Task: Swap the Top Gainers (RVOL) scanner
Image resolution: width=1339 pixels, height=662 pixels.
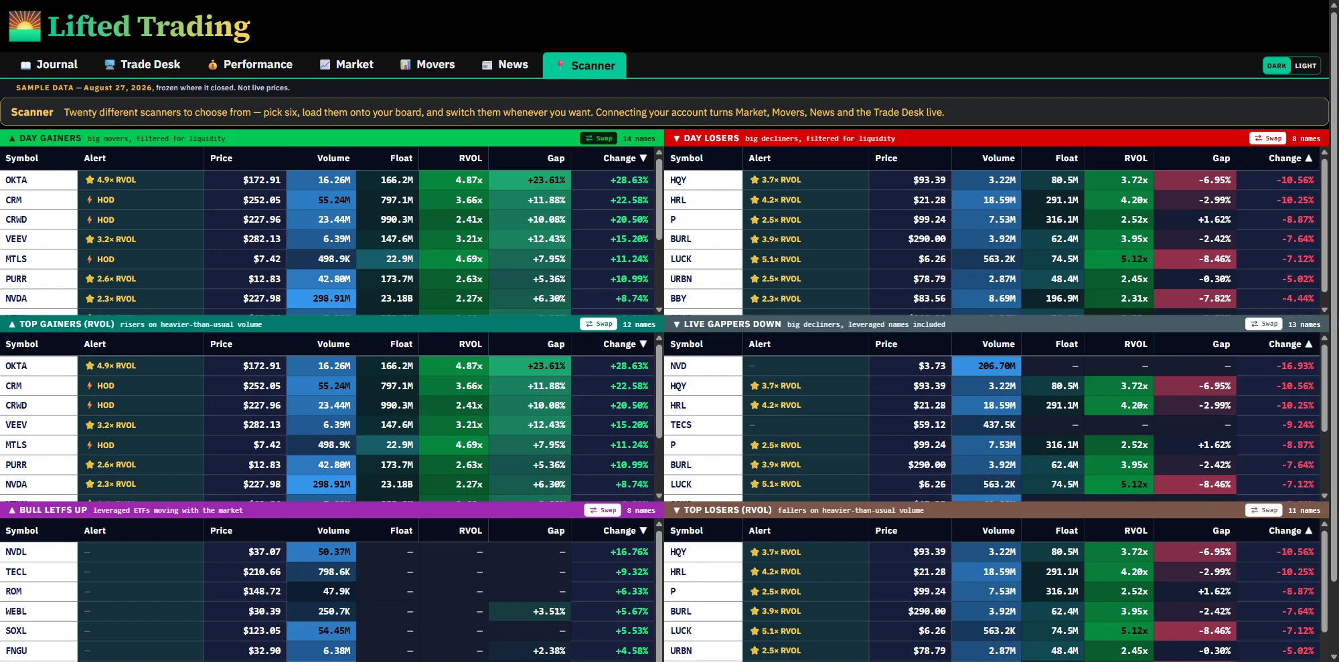Action: (599, 324)
